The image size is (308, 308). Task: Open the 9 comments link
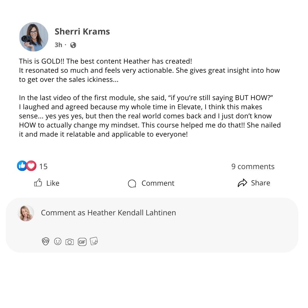click(x=253, y=167)
